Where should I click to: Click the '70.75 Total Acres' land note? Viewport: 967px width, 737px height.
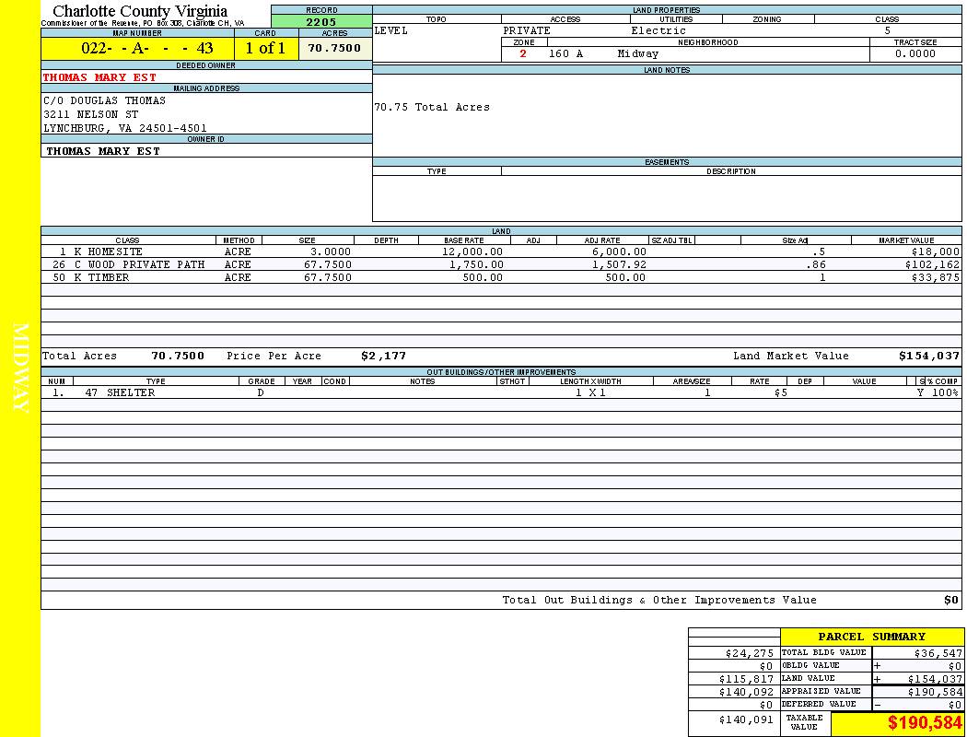point(432,107)
